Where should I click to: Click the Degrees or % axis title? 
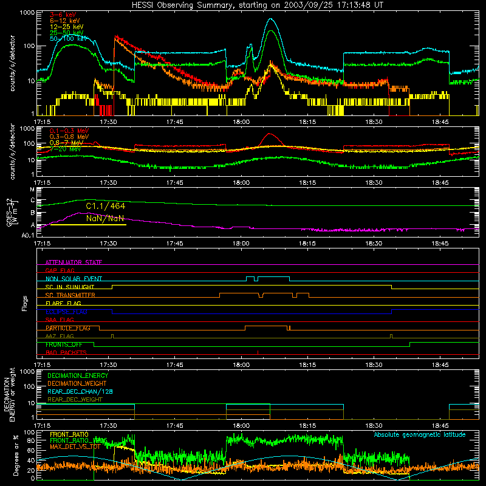point(16,455)
